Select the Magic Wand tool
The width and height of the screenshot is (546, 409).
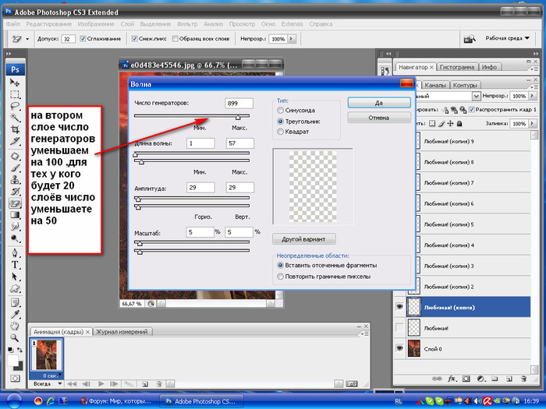[x=15, y=118]
